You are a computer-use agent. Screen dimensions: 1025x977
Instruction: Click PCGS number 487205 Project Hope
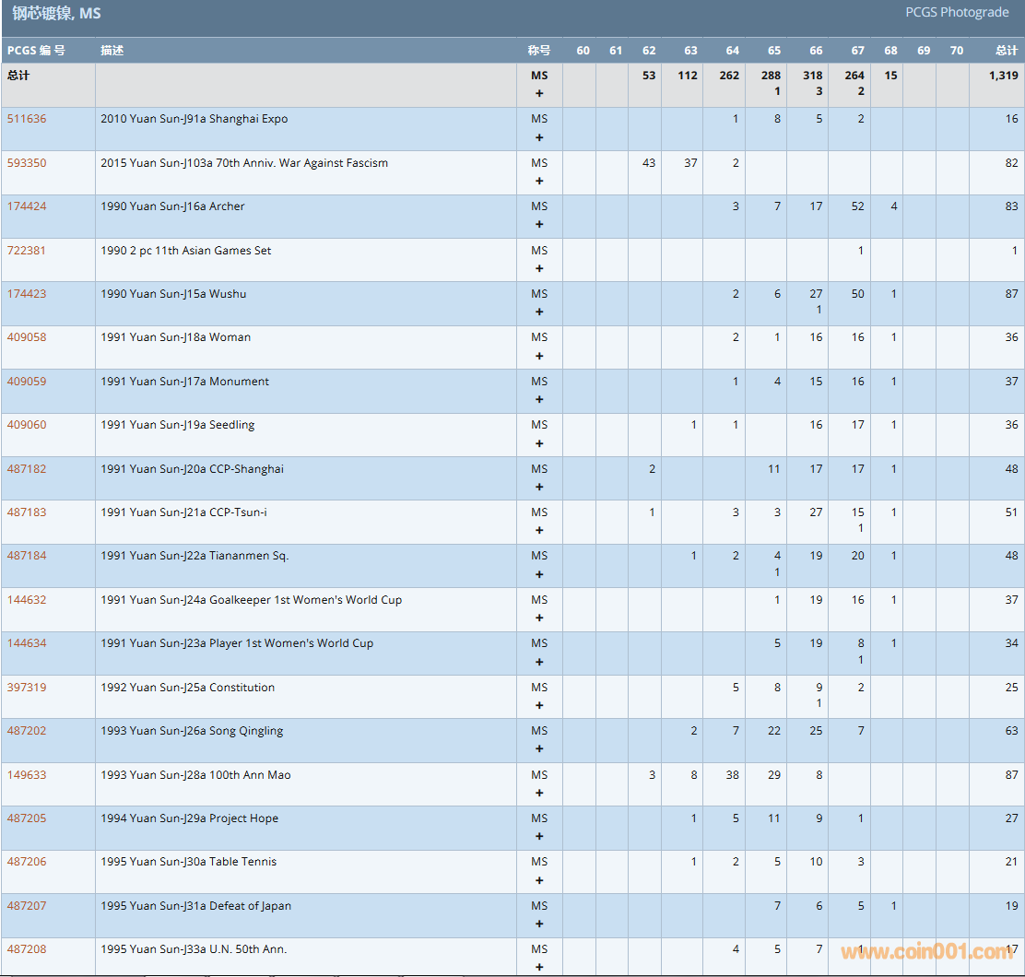click(x=27, y=818)
